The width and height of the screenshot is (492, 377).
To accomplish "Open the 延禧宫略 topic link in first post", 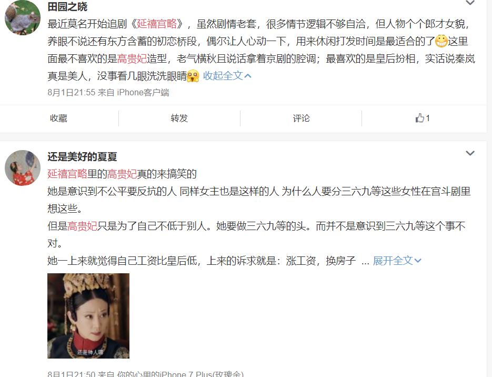I will pyautogui.click(x=157, y=24).
